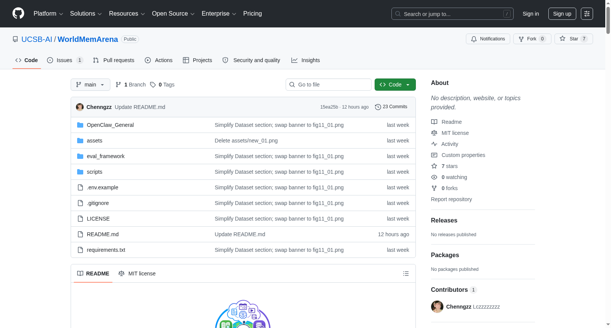This screenshot has height=328, width=611.
Task: Expand the Open Source menu
Action: [173, 14]
